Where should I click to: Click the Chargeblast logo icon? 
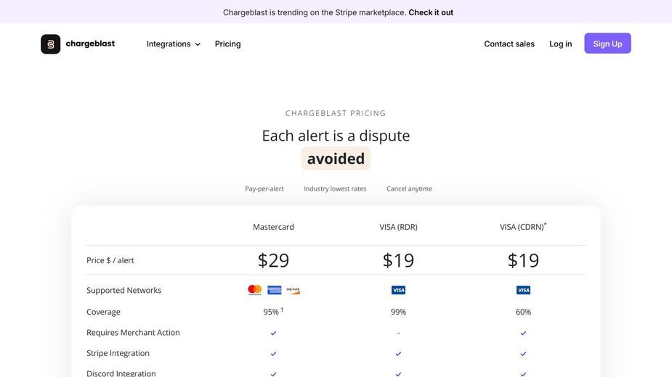point(51,44)
